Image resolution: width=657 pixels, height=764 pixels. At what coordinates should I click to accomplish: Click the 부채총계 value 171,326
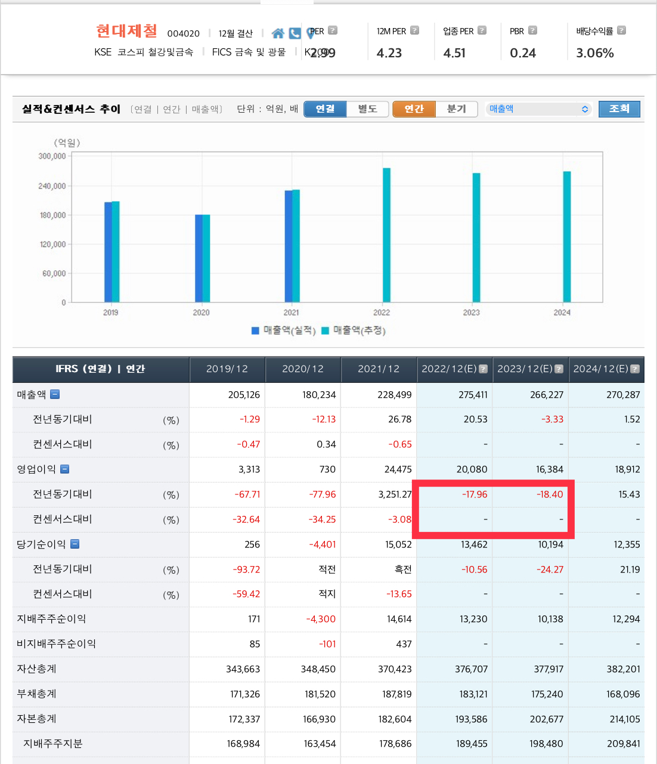pos(245,694)
